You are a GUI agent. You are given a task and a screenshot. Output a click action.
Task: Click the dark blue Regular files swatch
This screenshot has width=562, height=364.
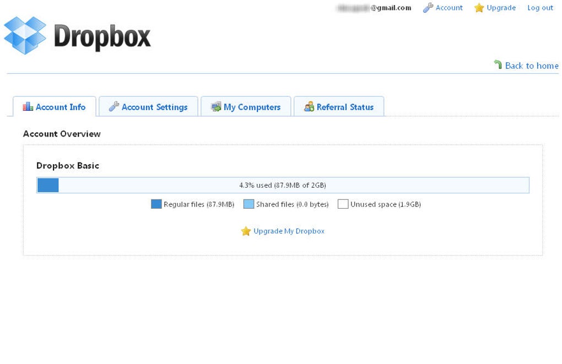coord(156,204)
